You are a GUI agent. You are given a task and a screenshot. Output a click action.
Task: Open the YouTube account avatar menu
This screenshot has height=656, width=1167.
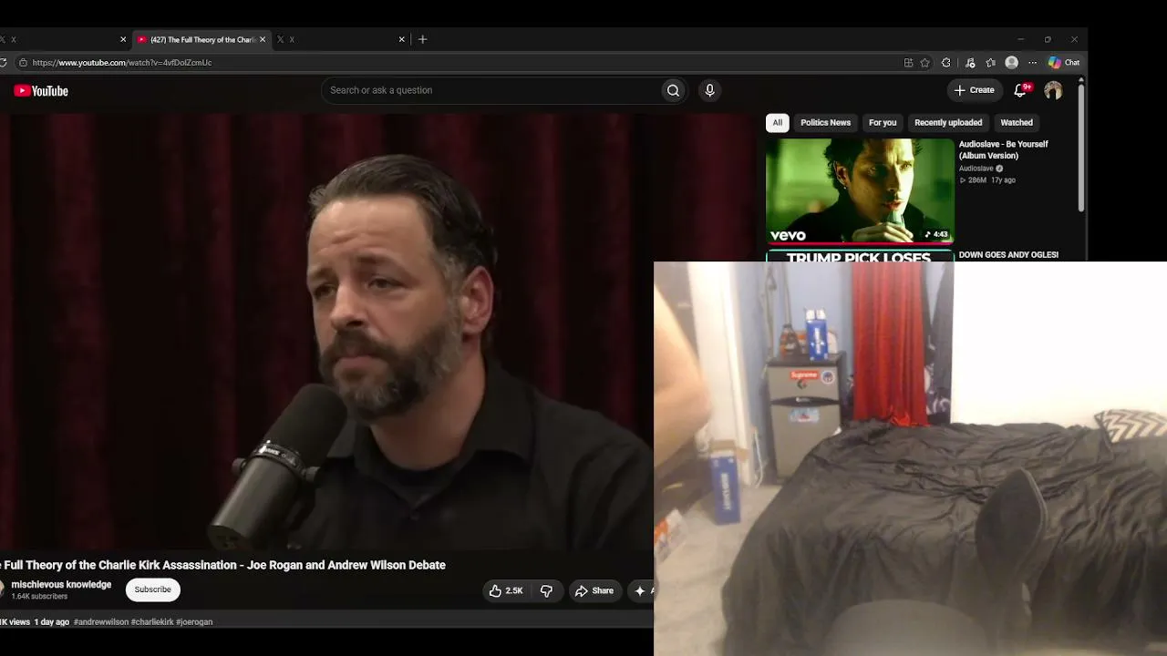1053,90
